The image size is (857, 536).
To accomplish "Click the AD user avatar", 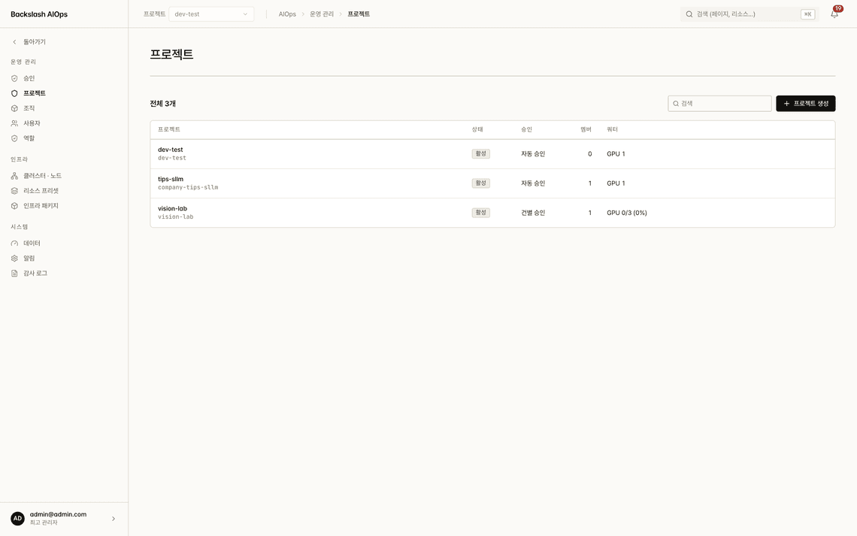I will tap(17, 519).
